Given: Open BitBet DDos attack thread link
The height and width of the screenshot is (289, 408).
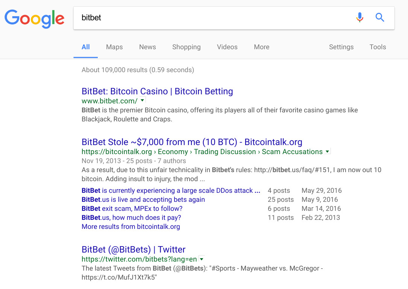Looking at the screenshot, I should click(171, 191).
